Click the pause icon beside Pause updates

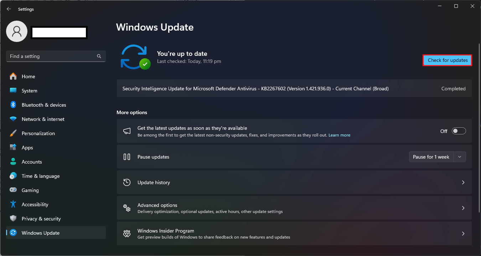(x=127, y=157)
